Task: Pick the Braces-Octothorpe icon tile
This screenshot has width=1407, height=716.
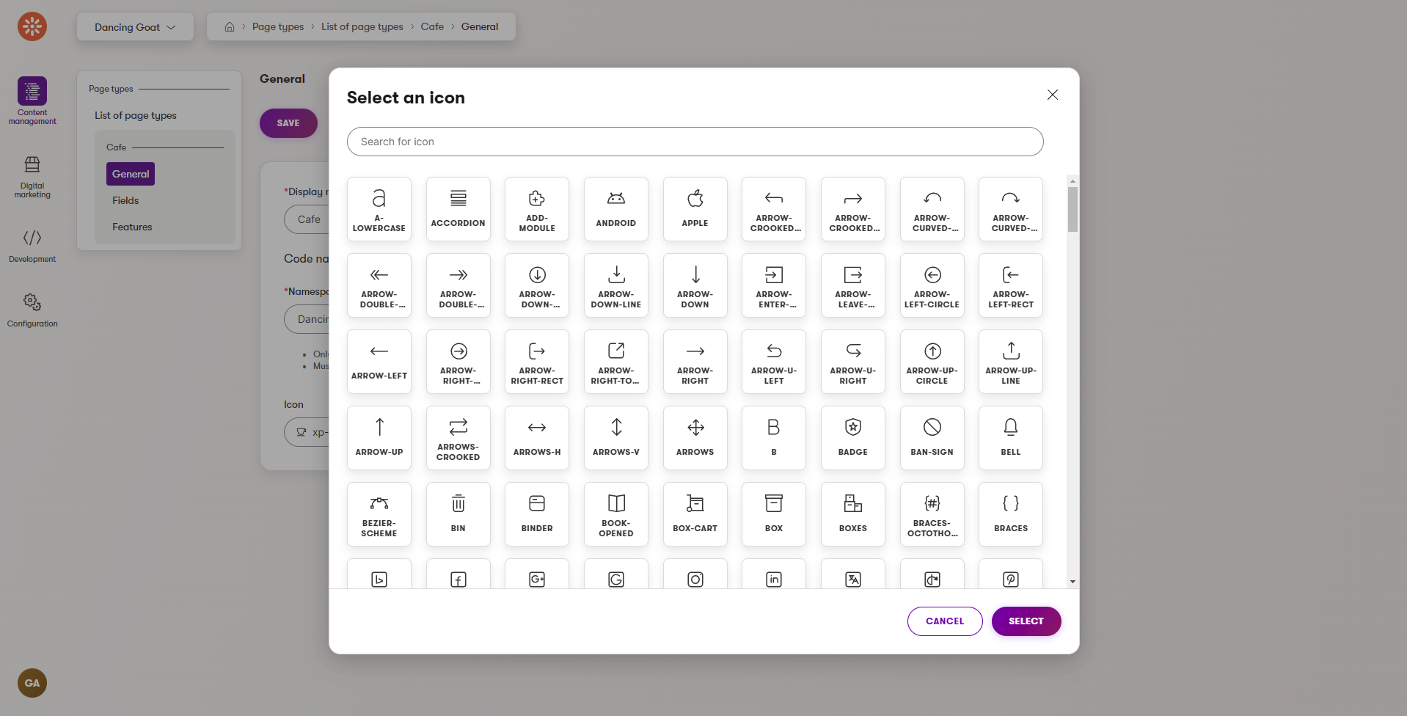Action: click(932, 514)
